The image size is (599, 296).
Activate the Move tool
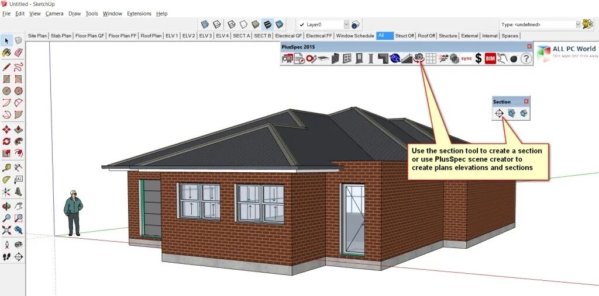(6, 130)
